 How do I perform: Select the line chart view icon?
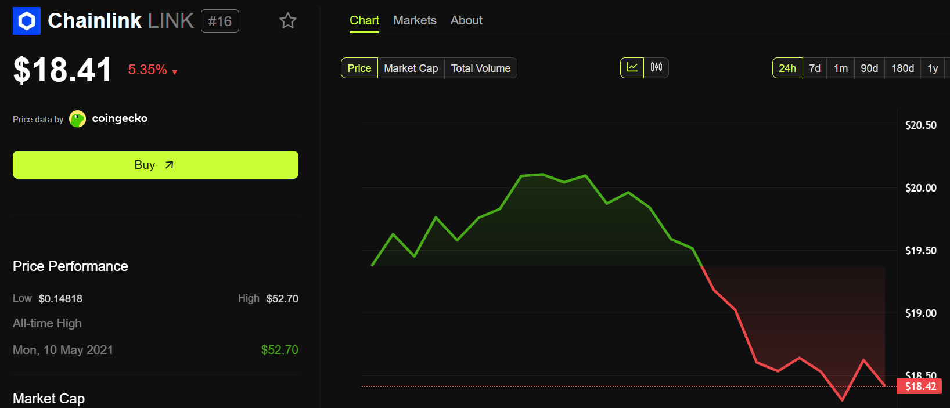[x=632, y=68]
